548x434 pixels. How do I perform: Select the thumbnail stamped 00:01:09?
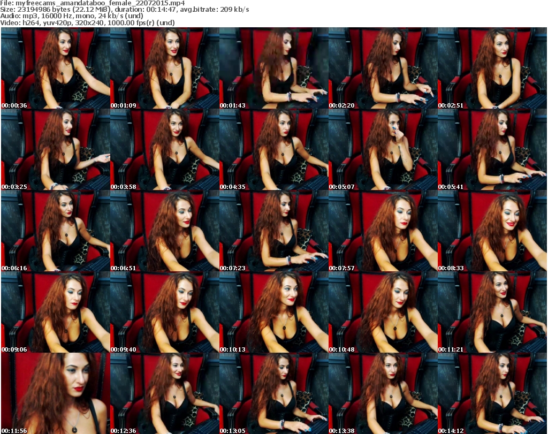click(x=165, y=68)
